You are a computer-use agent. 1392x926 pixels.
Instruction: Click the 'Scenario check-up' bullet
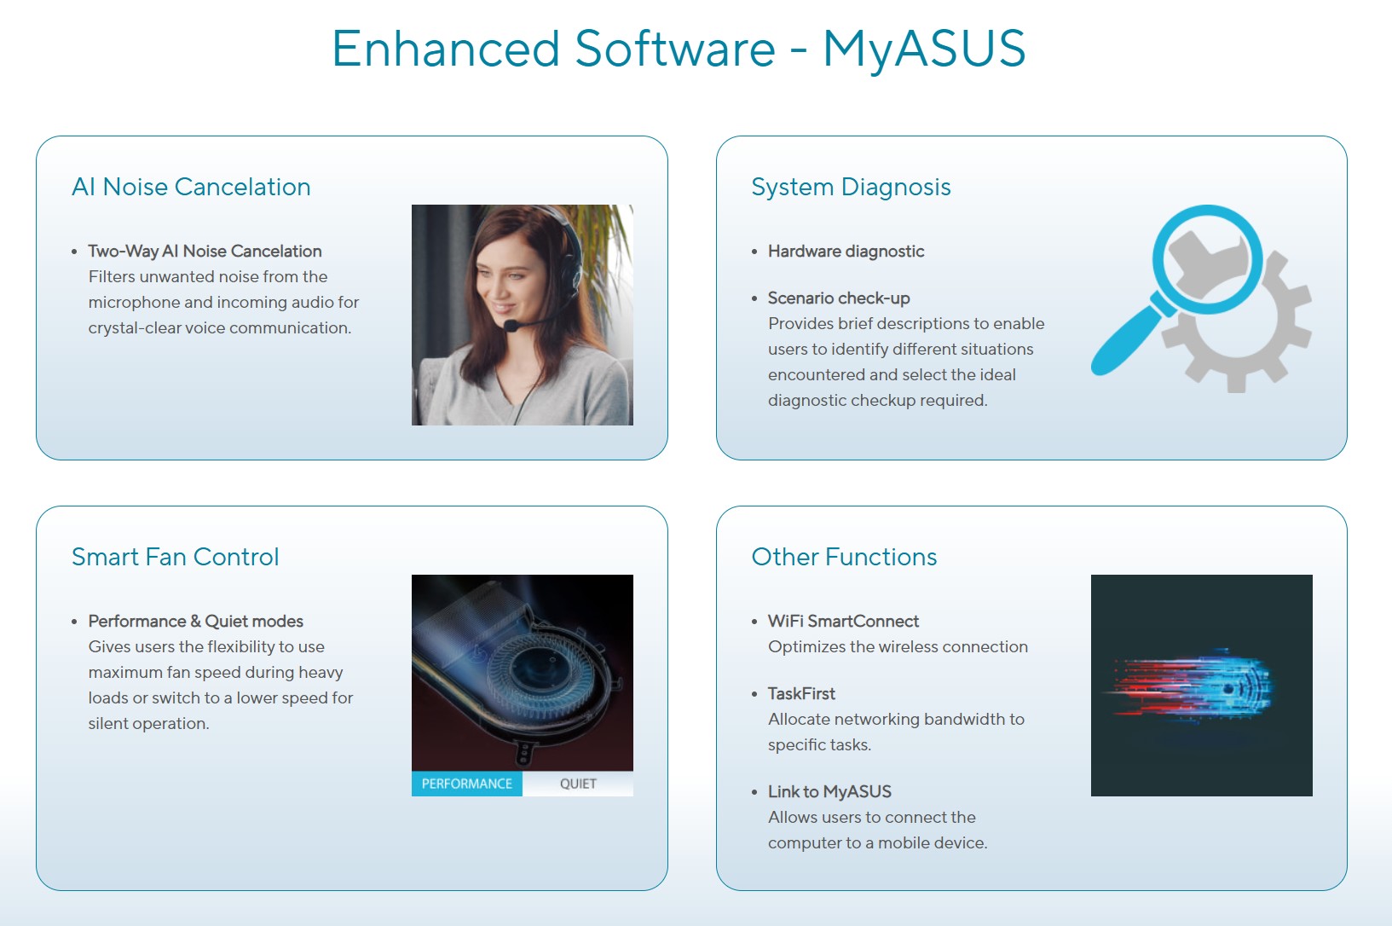839,298
